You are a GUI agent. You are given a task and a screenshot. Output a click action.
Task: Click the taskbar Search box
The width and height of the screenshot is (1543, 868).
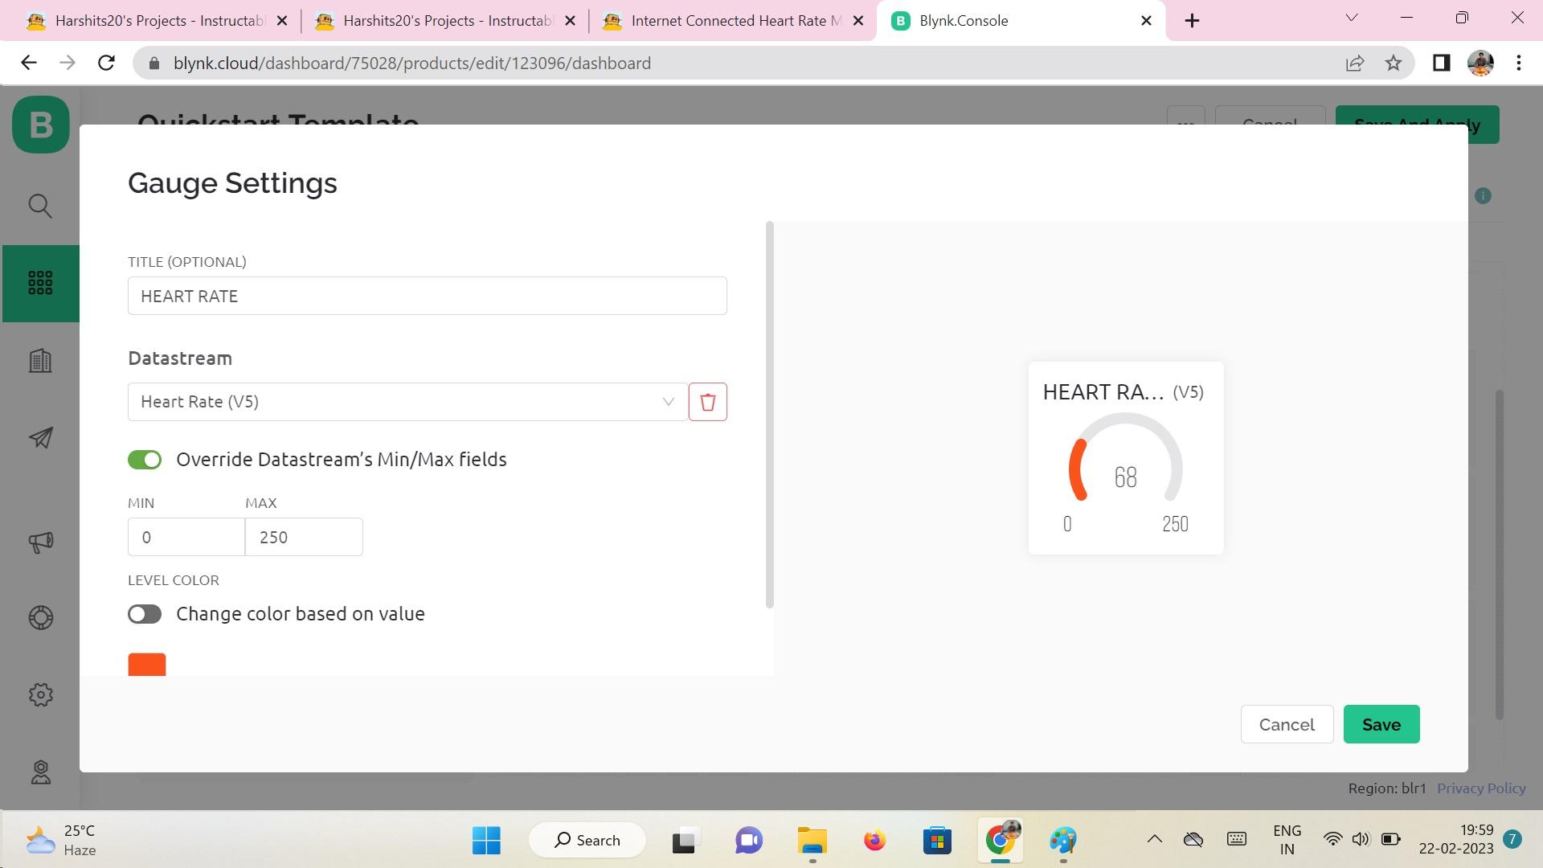587,840
